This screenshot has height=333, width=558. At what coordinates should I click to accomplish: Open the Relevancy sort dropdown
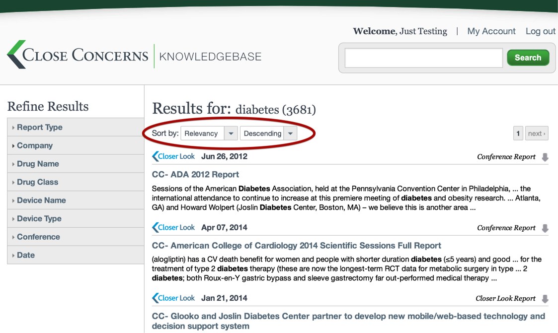coord(209,133)
